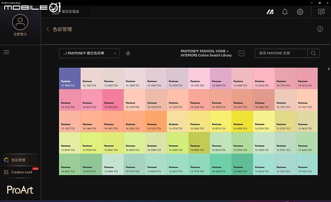Click the ProArt logo in sidebar
The height and width of the screenshot is (202, 331).
pyautogui.click(x=20, y=190)
